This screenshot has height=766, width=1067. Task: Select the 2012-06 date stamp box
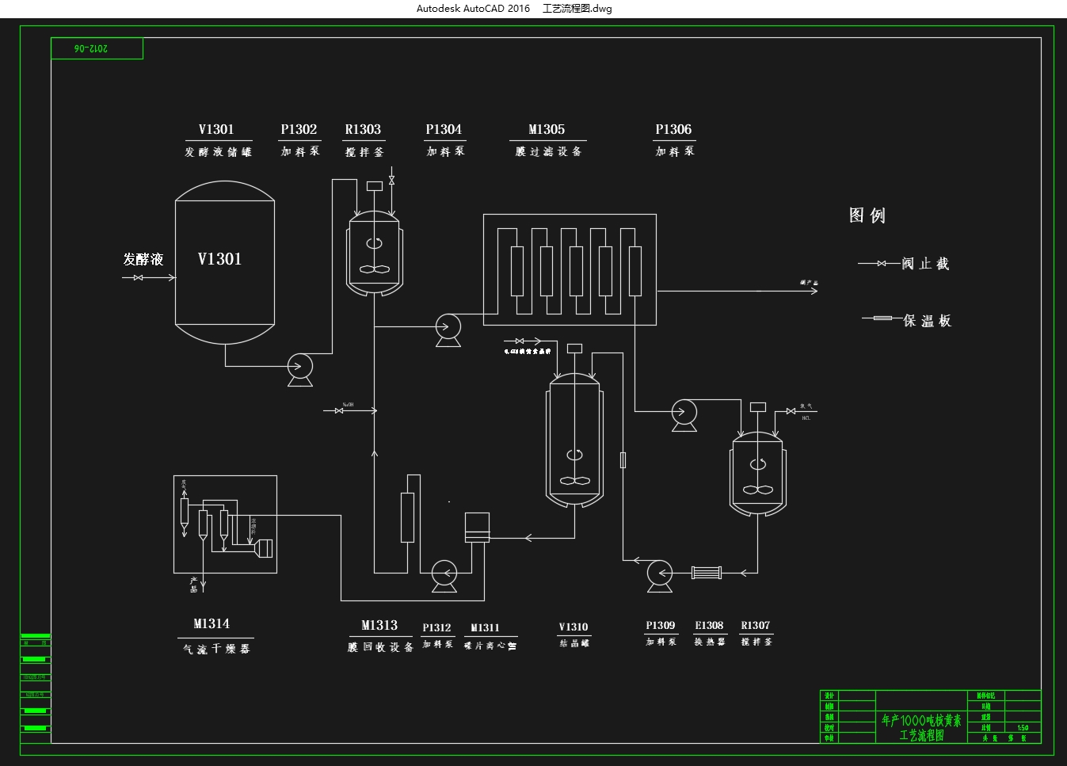tap(97, 48)
